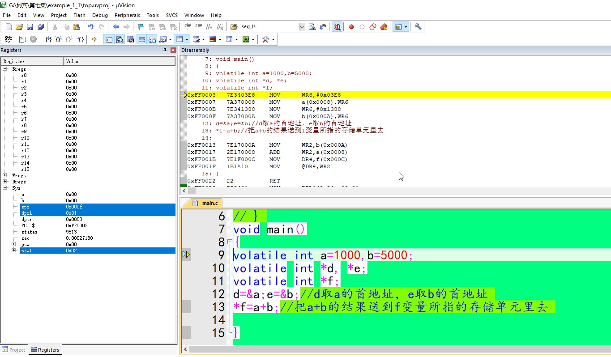Click the Undo icon in toolbar
The width and height of the screenshot is (611, 357).
pyautogui.click(x=91, y=27)
